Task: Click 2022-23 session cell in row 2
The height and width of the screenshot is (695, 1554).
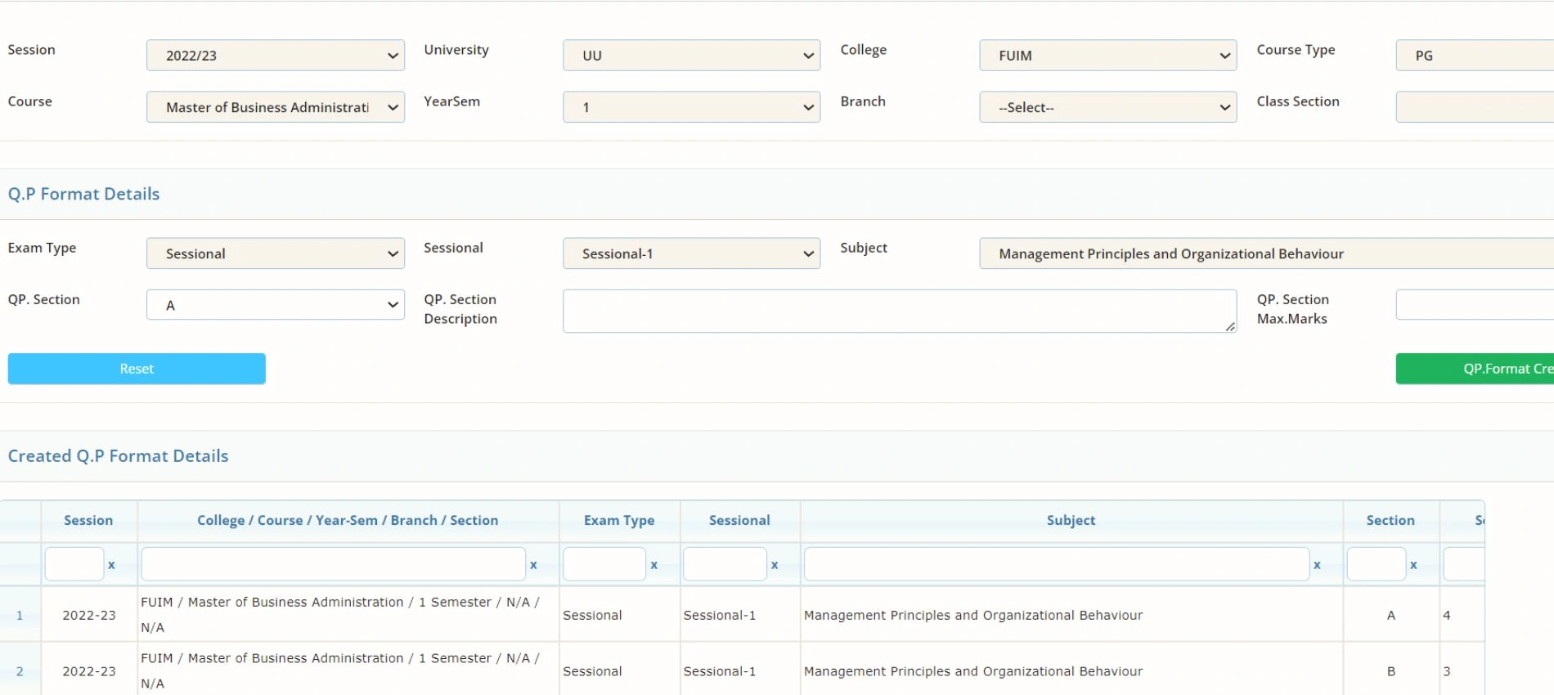Action: [x=89, y=671]
